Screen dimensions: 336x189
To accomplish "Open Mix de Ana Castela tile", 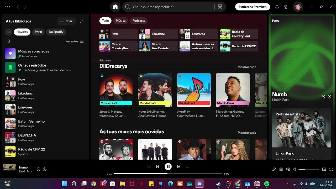I will click(159, 46).
